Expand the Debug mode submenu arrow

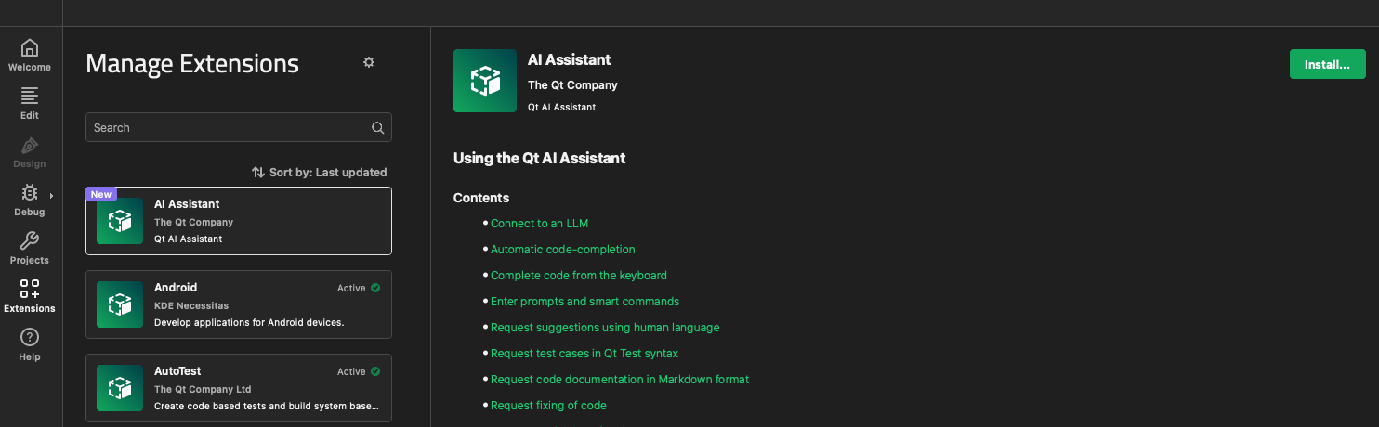pos(51,195)
